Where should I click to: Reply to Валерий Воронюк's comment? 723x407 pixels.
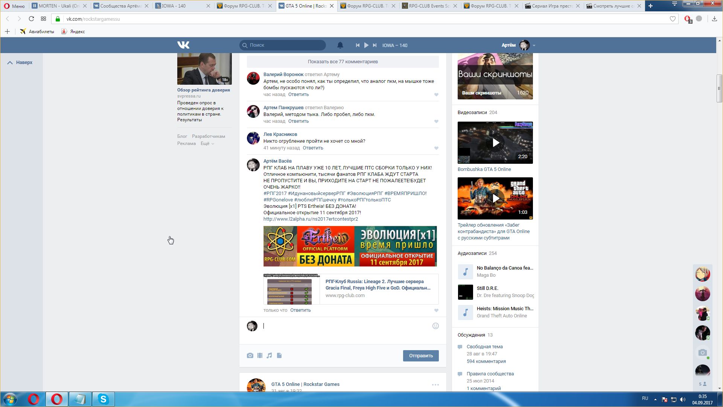pyautogui.click(x=298, y=95)
